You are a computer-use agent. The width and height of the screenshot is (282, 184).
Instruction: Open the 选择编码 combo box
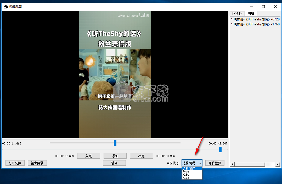192,163
